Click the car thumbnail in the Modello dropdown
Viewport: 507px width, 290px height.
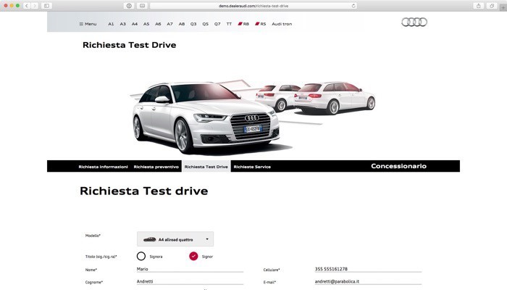pos(150,239)
